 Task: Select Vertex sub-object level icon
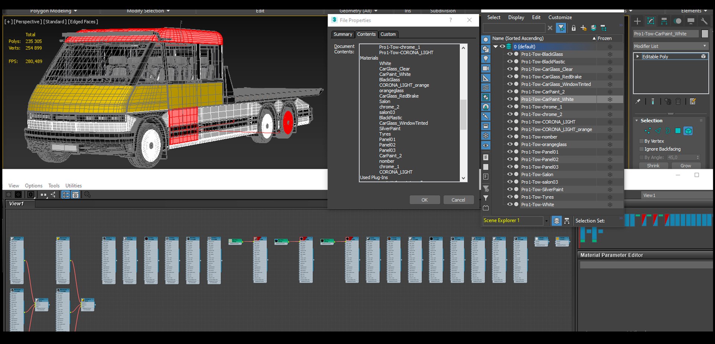648,131
